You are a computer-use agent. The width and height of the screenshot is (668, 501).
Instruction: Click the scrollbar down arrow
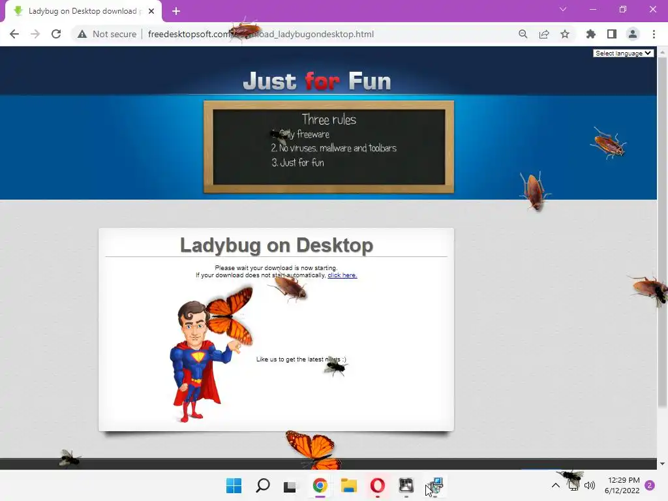[x=662, y=464]
